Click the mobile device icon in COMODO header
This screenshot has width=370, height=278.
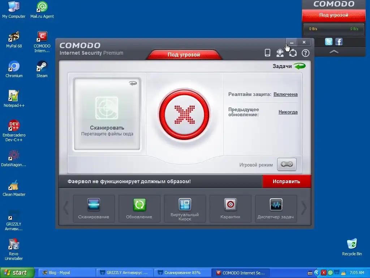tap(267, 53)
